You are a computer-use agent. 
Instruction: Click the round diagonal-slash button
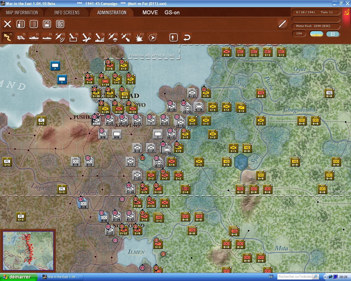click(282, 24)
